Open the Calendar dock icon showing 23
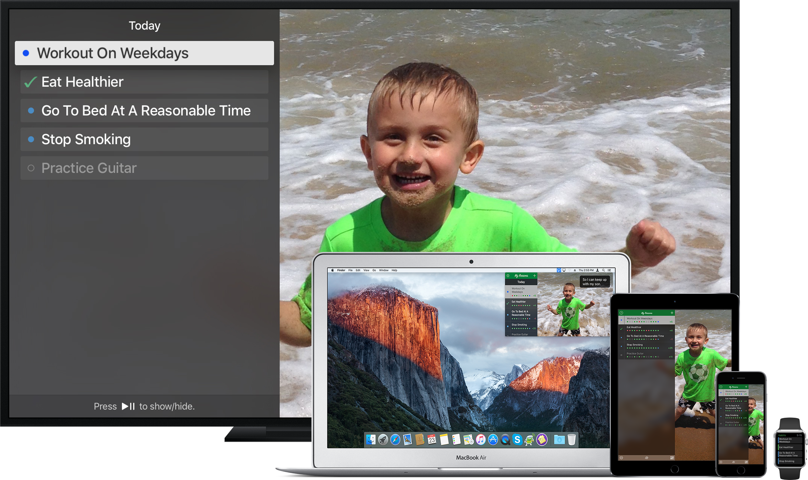Image resolution: width=808 pixels, height=480 pixels. [432, 440]
